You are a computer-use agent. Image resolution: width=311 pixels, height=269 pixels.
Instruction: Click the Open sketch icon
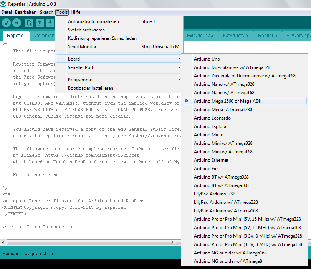click(40, 23)
